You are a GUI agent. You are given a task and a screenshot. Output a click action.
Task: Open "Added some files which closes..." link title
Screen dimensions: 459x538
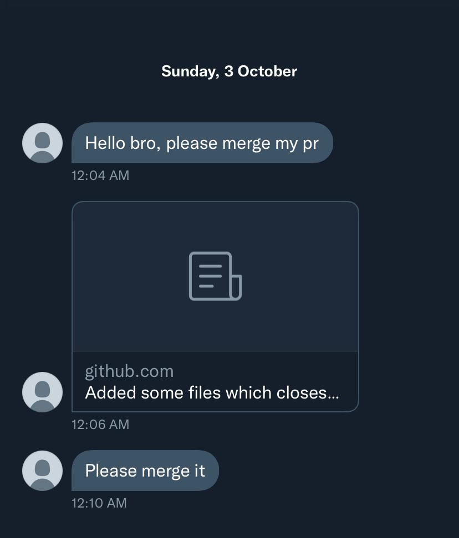[x=212, y=392]
